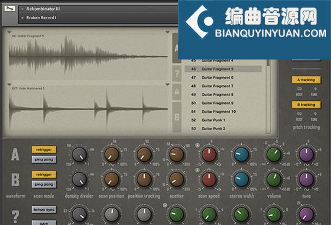
Task: Click left triangle marker above Violin waveform
Action: click(x=9, y=84)
